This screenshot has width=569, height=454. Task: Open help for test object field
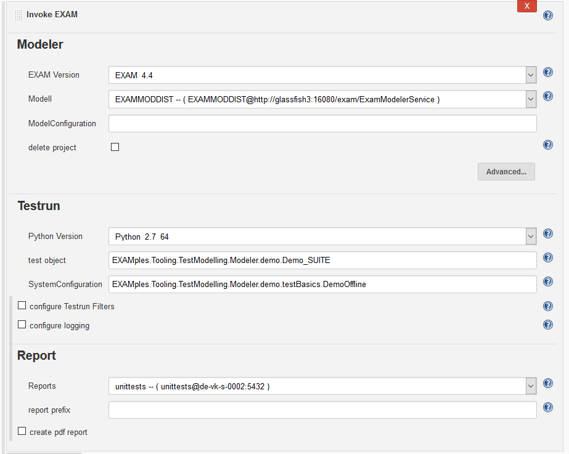click(548, 257)
